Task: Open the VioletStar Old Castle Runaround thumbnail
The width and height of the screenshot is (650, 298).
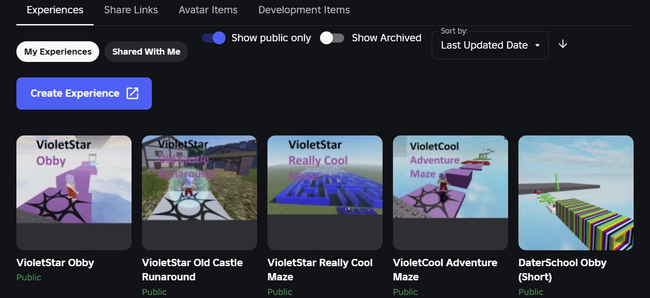Action: coord(199,192)
